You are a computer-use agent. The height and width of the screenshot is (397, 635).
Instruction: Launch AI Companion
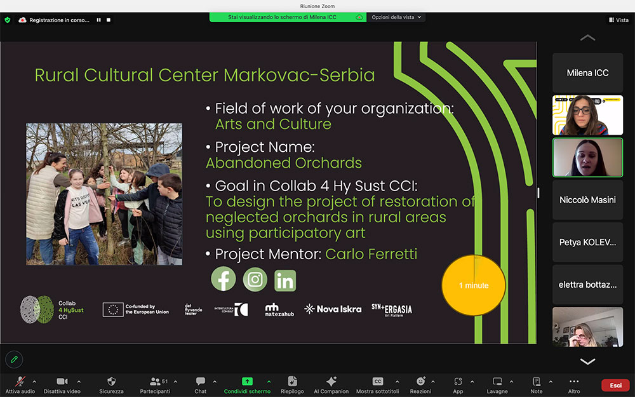(331, 382)
